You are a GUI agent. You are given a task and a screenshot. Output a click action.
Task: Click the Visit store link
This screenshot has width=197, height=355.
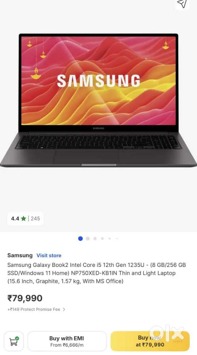(49, 256)
